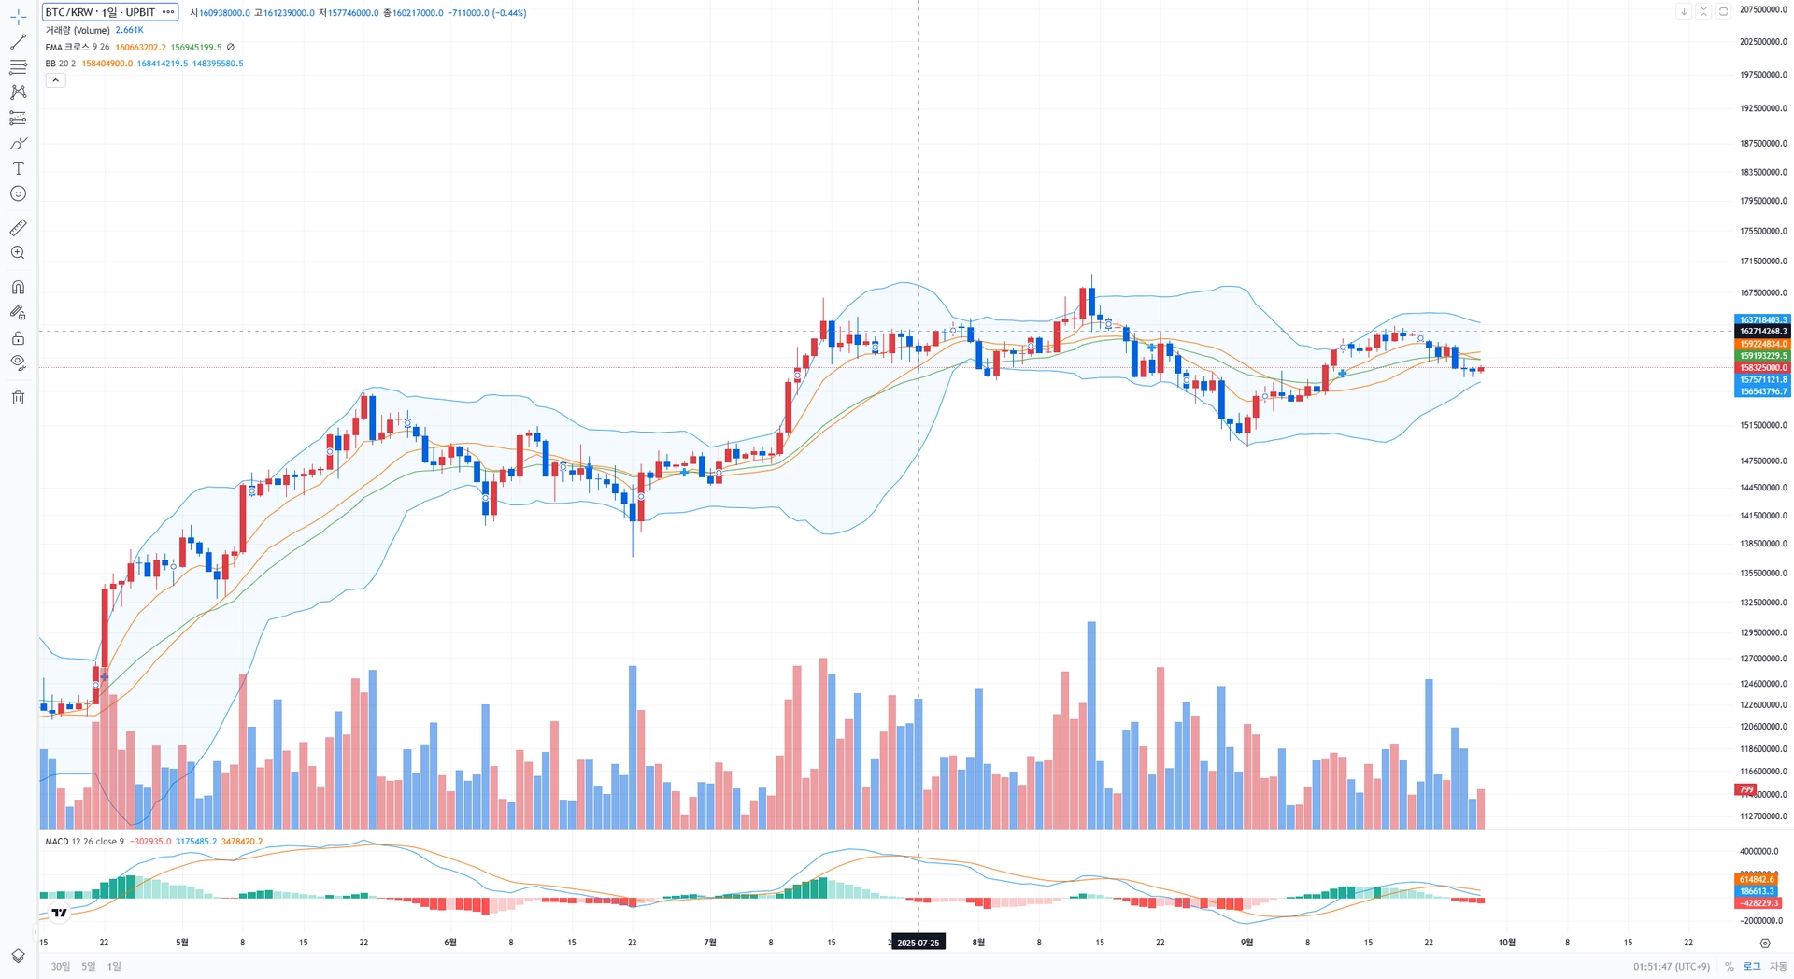
Task: Switch to the 1일 date range tab
Action: coord(114,966)
